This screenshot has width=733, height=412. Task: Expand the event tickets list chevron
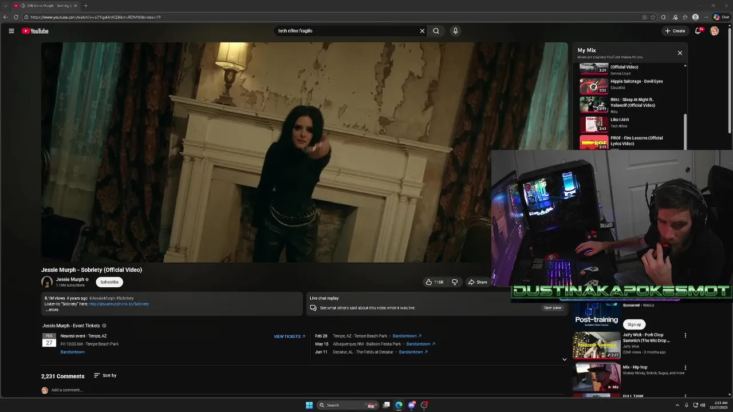(x=564, y=359)
